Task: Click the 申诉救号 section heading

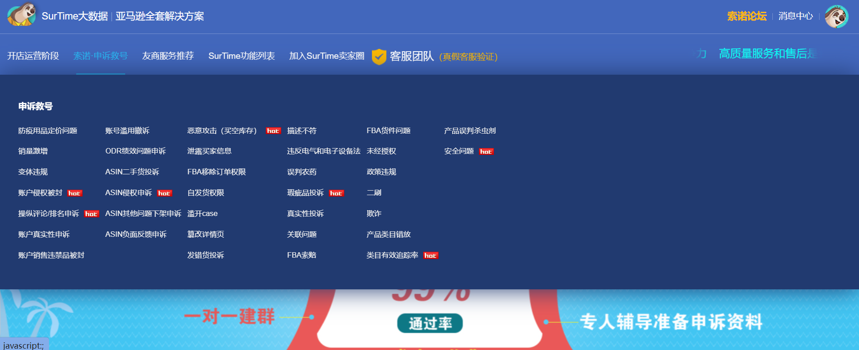Action: pos(35,106)
